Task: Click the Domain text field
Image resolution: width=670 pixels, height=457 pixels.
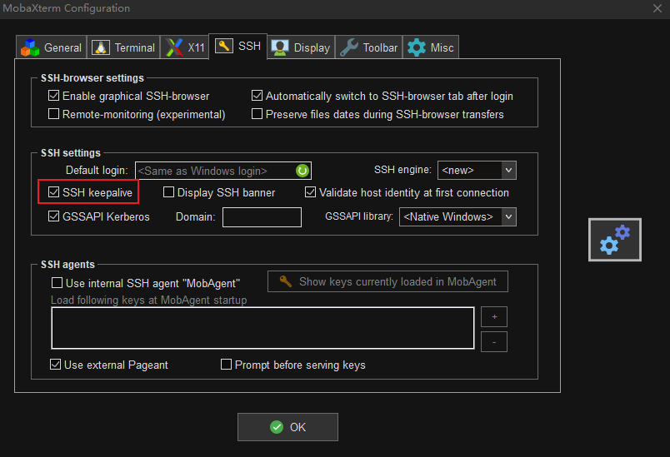Action: (x=262, y=217)
